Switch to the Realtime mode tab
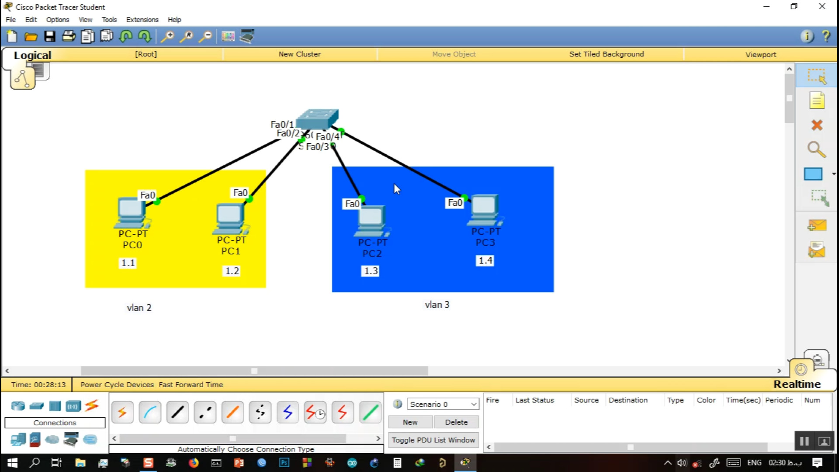The height and width of the screenshot is (472, 839). [x=797, y=384]
